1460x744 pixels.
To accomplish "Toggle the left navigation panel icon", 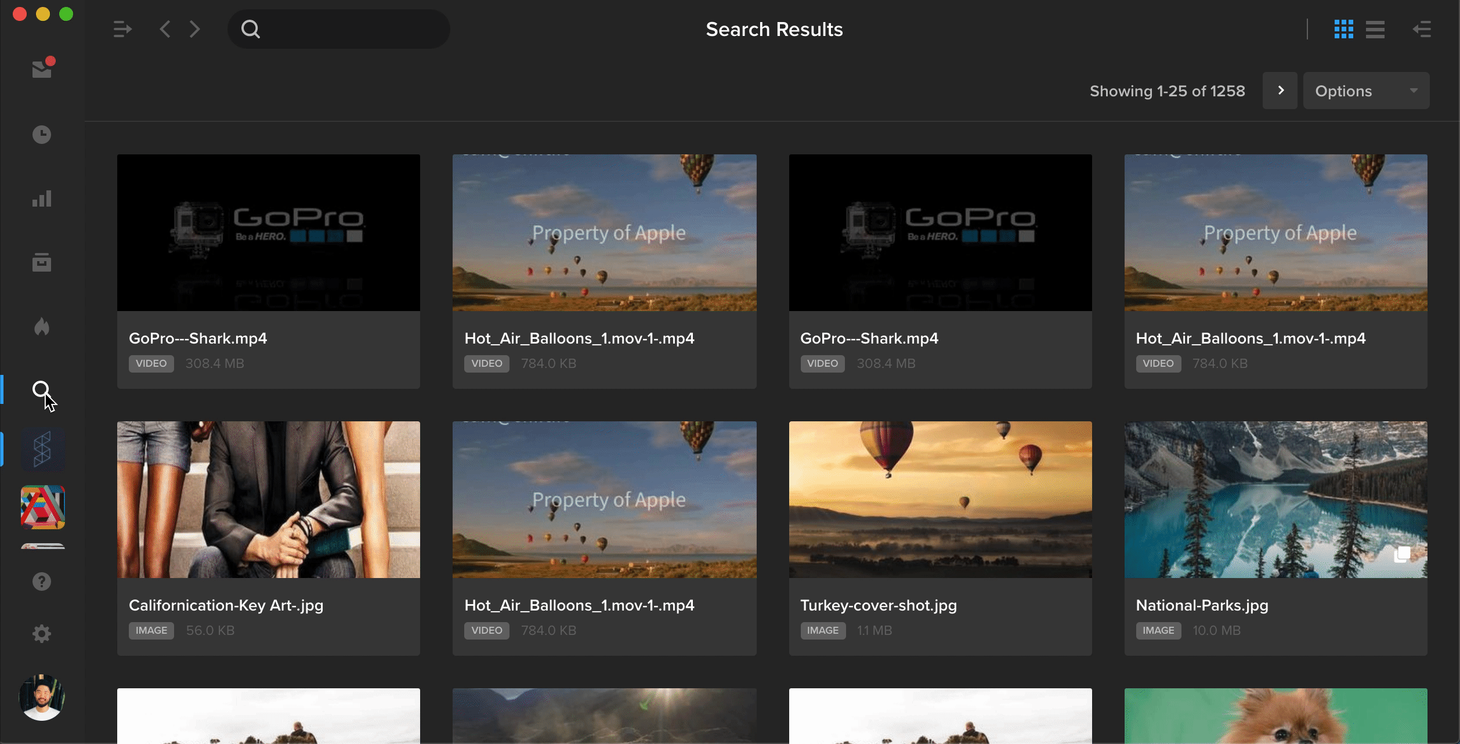I will [122, 29].
